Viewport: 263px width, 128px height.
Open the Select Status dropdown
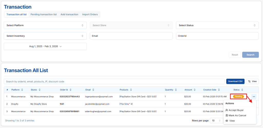pos(217,25)
